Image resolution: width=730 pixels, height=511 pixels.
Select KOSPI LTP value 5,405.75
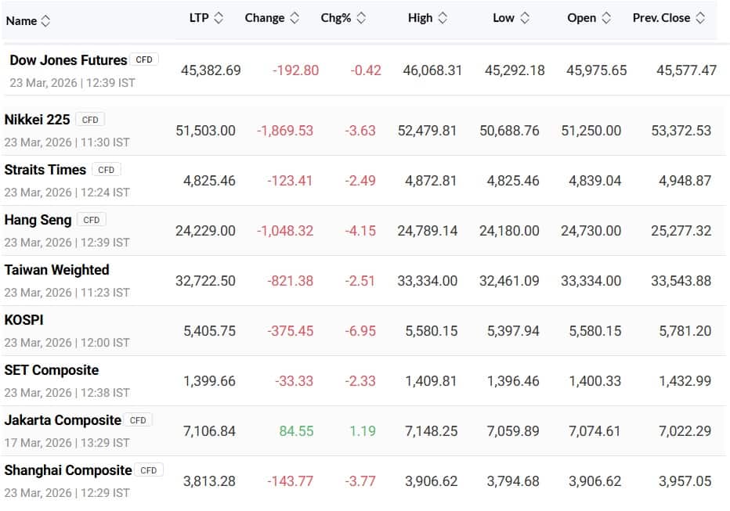coord(209,331)
